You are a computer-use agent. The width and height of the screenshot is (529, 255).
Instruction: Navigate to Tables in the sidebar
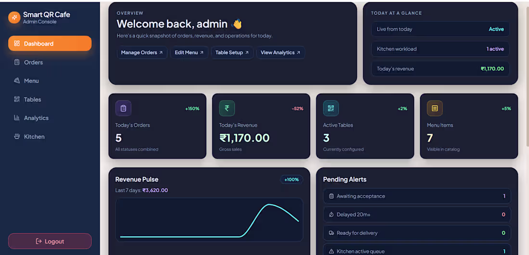click(50, 99)
